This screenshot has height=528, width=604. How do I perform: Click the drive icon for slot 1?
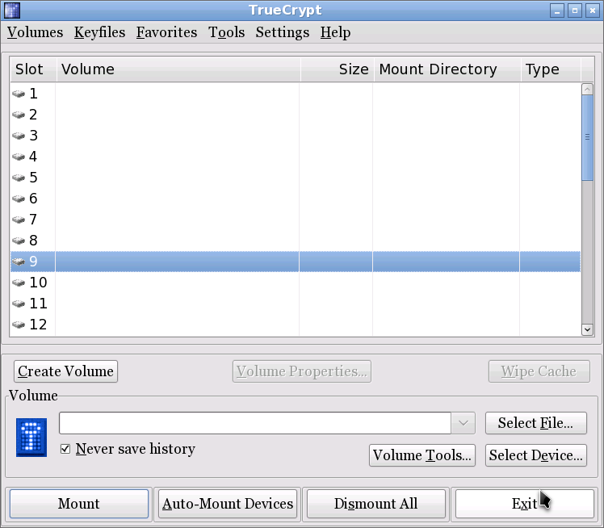point(19,94)
